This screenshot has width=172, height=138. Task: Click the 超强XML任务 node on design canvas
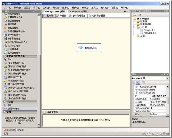click(89, 47)
